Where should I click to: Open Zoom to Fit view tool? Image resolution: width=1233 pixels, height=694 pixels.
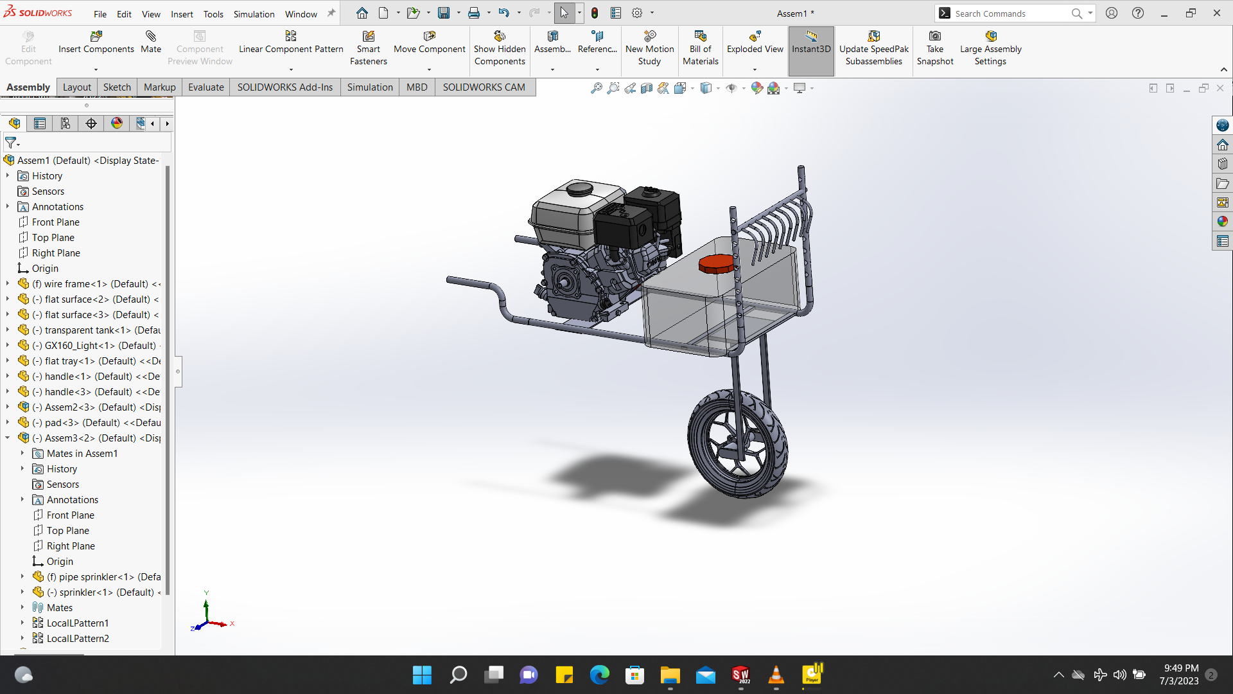(x=597, y=88)
